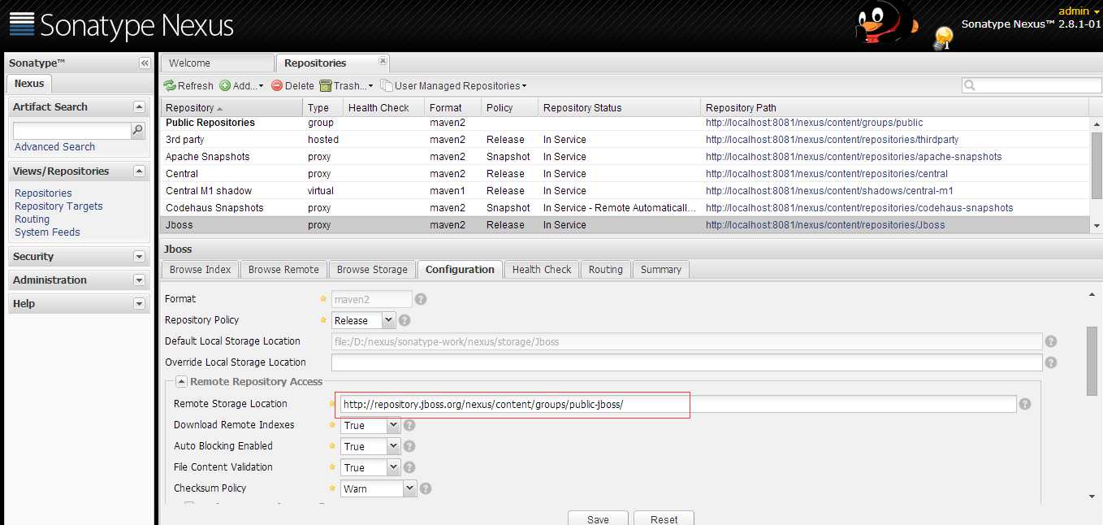The width and height of the screenshot is (1103, 525).
Task: Expand the Administration panel
Action: click(139, 280)
